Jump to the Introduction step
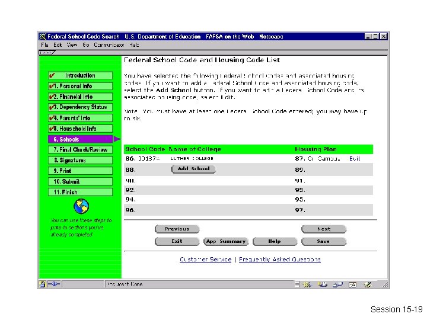The image size is (427, 320). 80,75
